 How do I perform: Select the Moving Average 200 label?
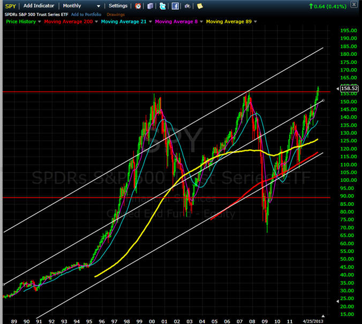click(x=69, y=21)
